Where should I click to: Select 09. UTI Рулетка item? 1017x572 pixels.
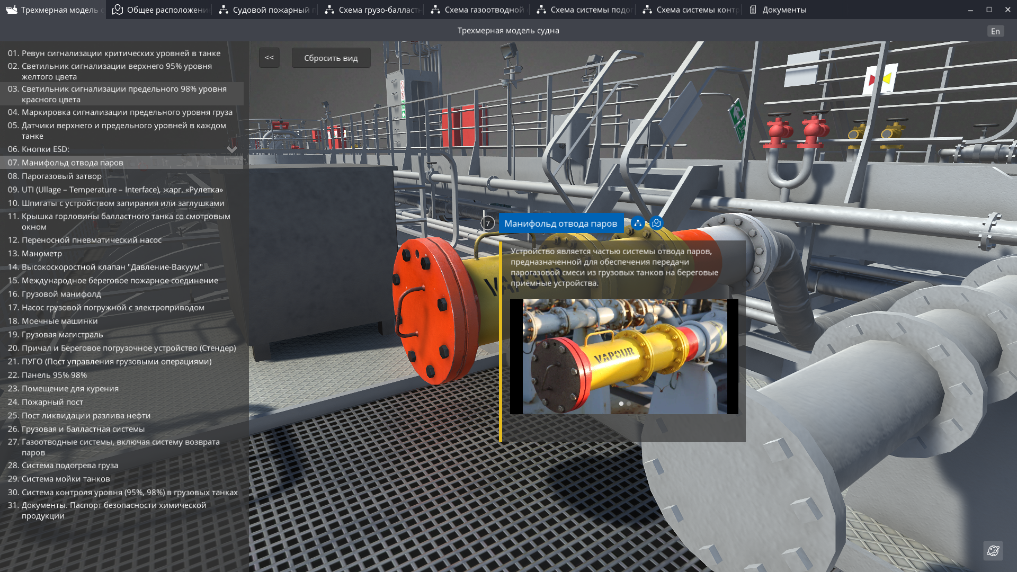[x=122, y=190]
